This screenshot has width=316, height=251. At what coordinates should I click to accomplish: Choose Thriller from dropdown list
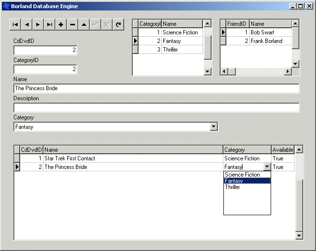click(x=247, y=187)
